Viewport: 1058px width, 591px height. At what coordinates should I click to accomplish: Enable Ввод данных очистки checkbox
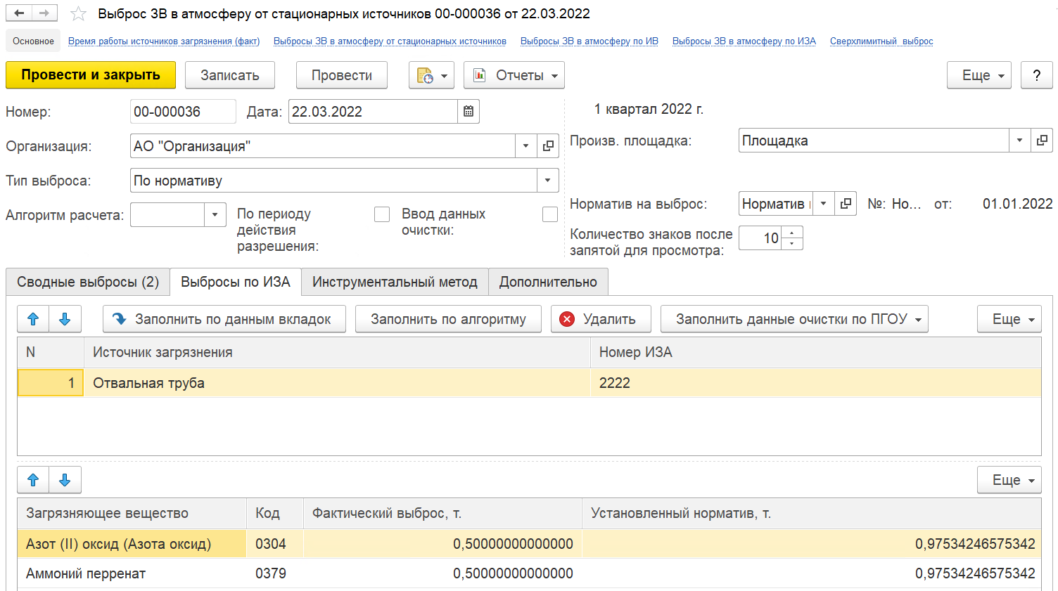[x=550, y=214]
